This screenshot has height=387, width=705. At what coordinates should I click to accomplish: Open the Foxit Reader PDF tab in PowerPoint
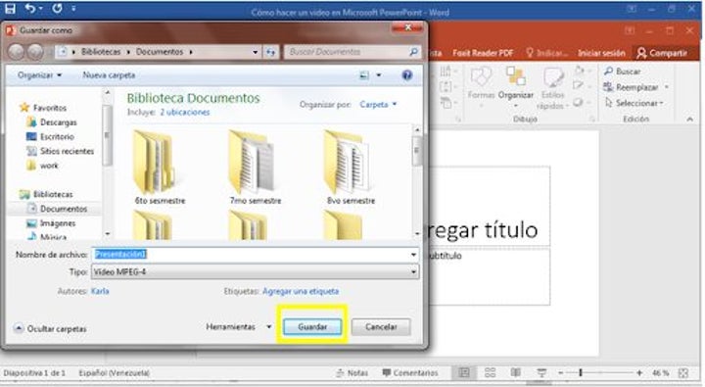click(x=483, y=53)
